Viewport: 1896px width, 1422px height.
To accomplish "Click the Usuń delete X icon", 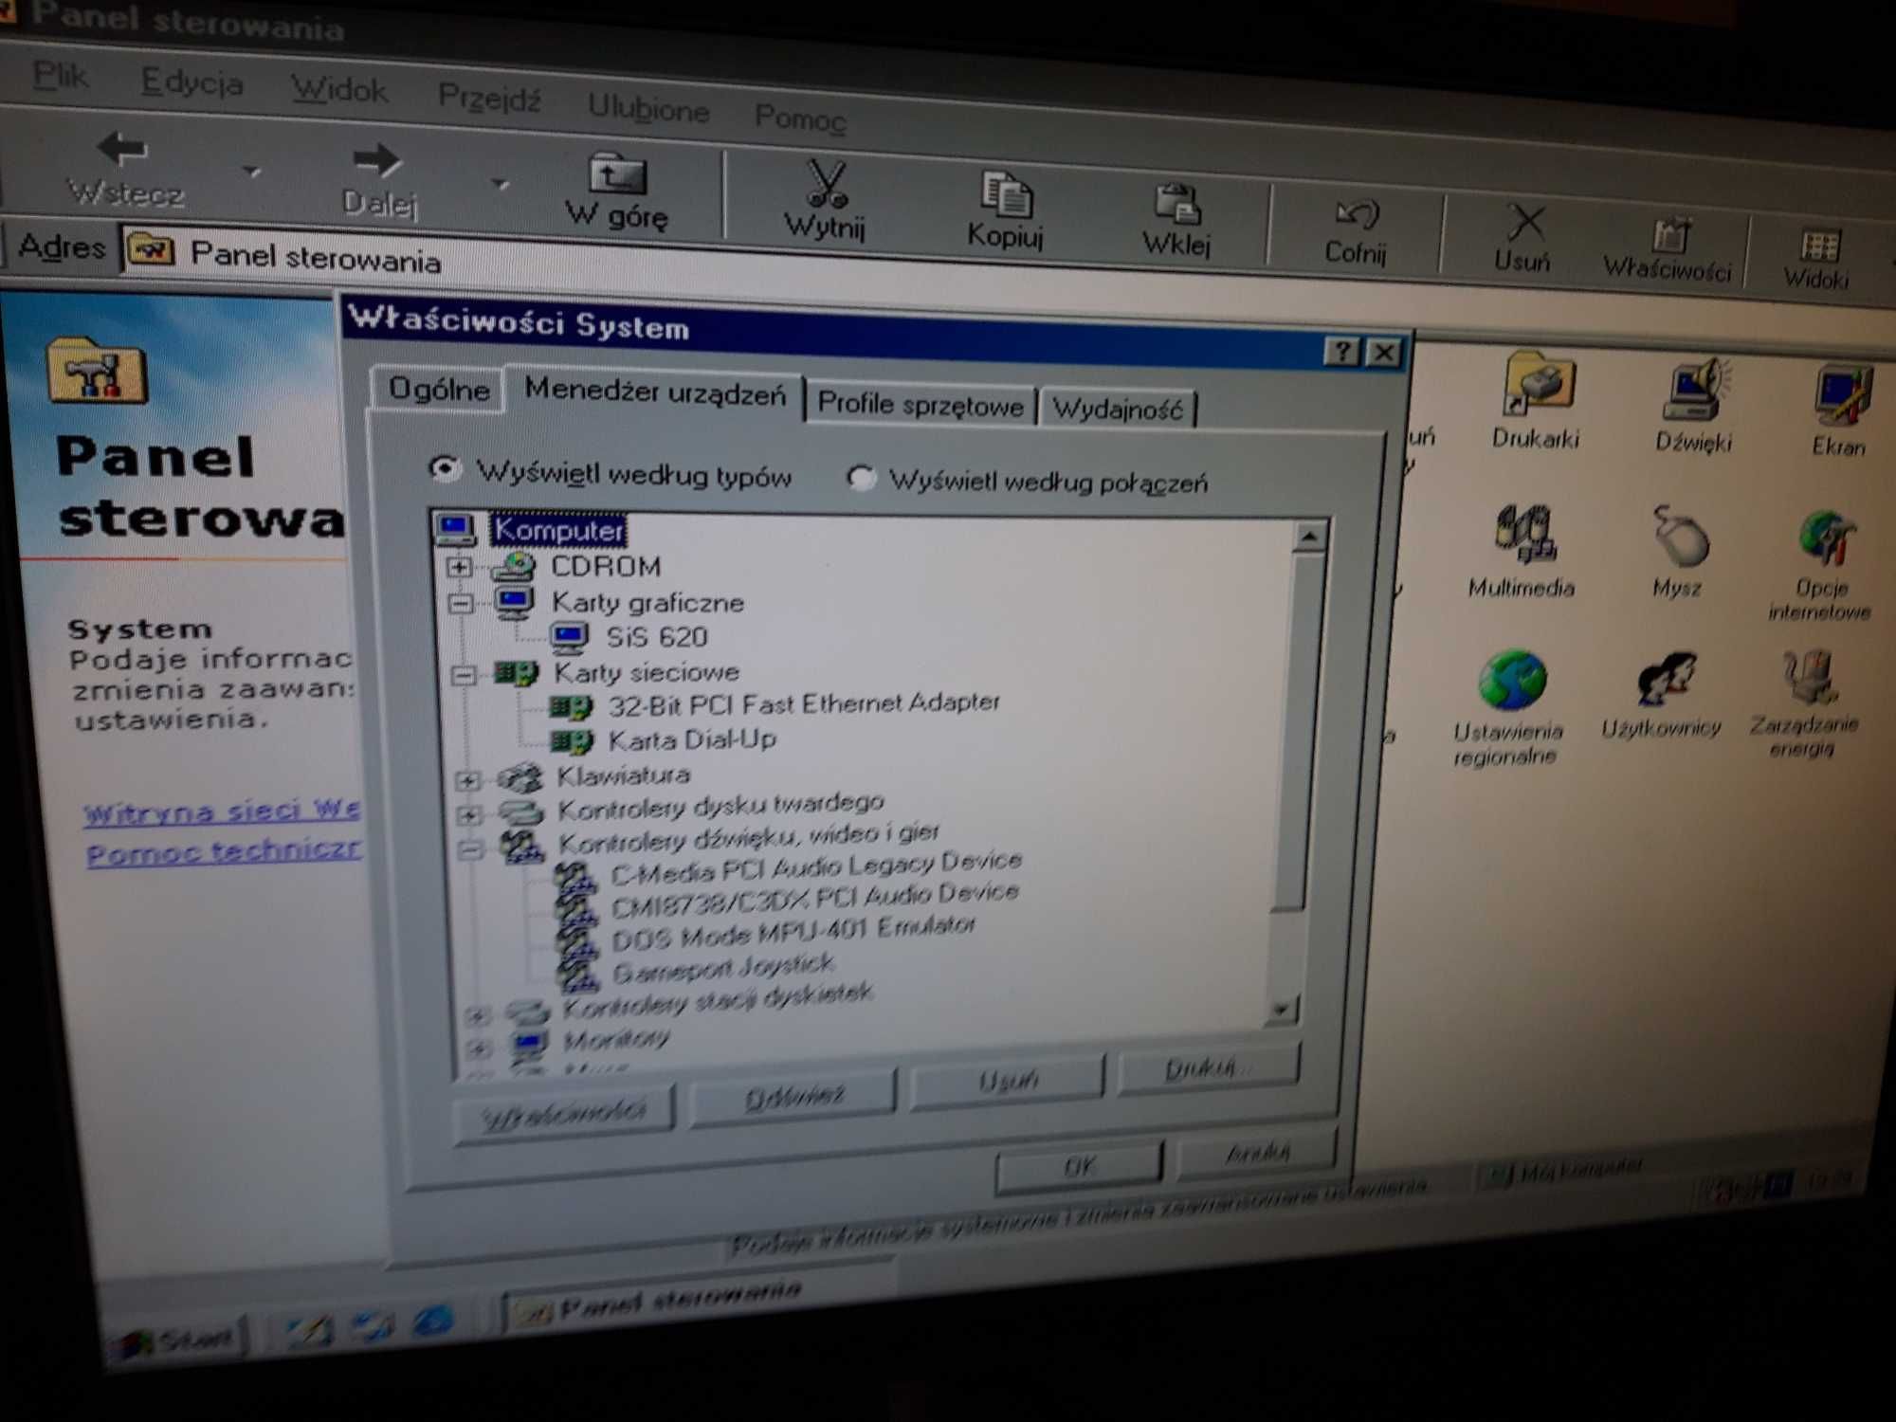I will 1524,224.
